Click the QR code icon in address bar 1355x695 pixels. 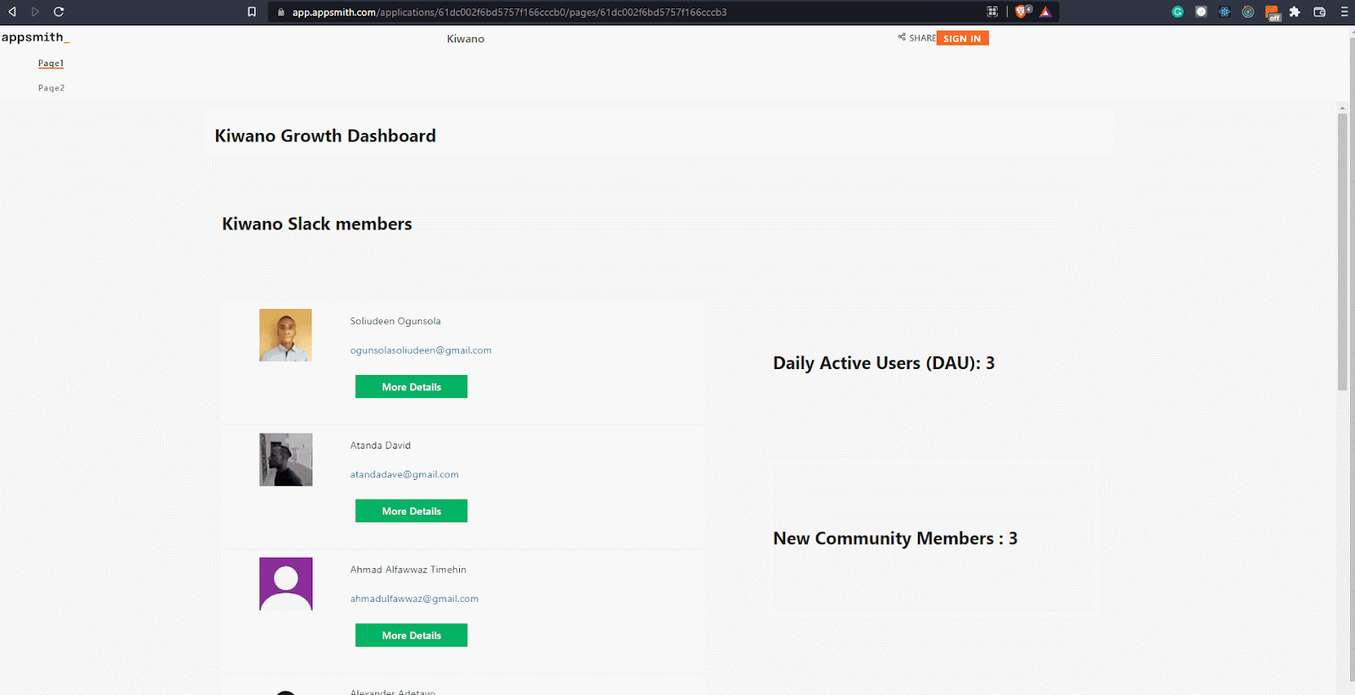pyautogui.click(x=993, y=12)
